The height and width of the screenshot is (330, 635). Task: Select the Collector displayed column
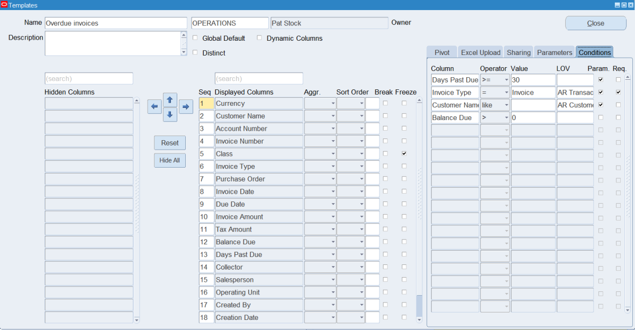tap(259, 268)
